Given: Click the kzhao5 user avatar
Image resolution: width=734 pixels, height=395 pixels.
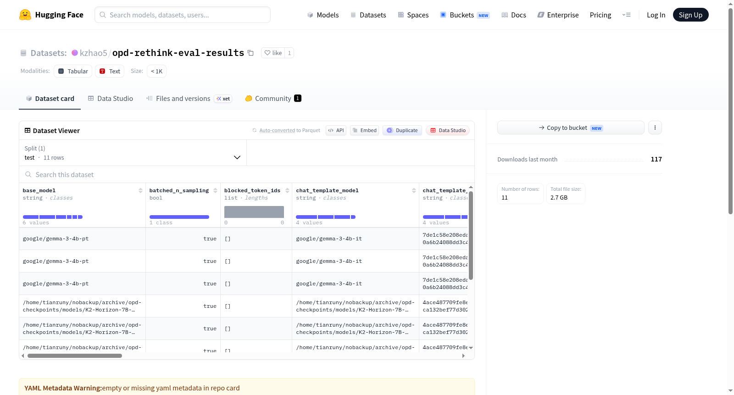Looking at the screenshot, I should (x=75, y=53).
